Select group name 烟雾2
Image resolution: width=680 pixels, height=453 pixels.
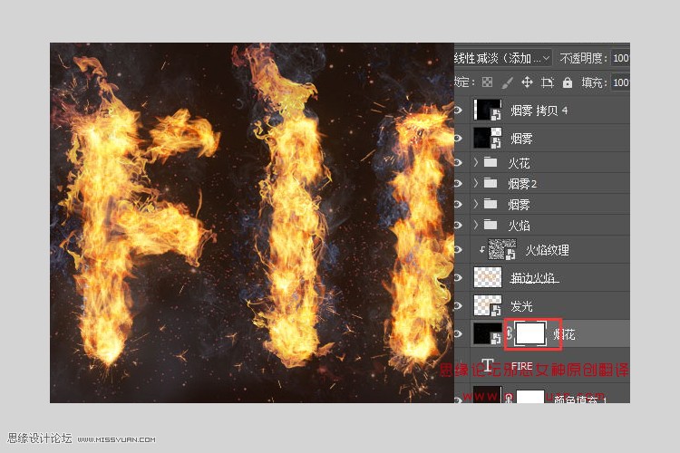pos(522,184)
